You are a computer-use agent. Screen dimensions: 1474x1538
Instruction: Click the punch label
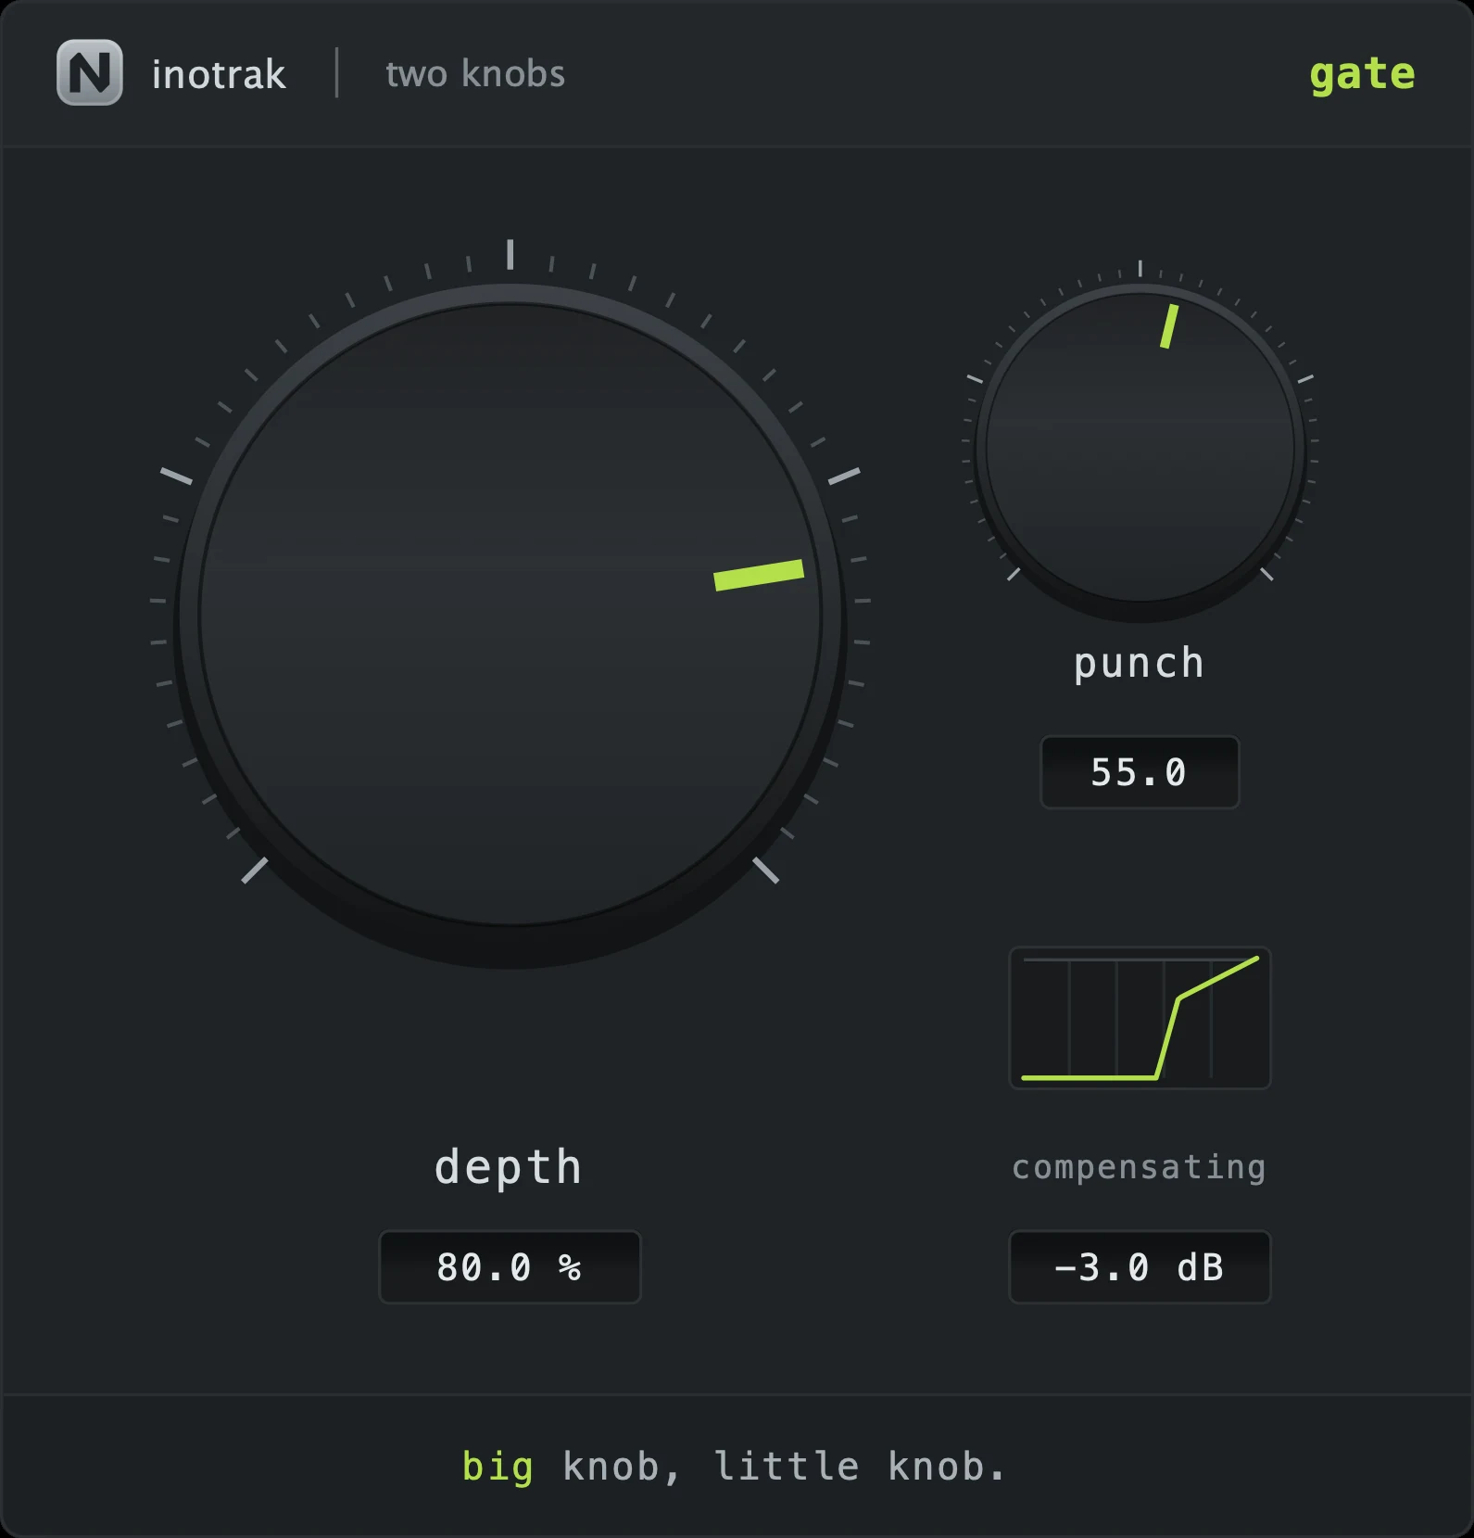[1140, 665]
